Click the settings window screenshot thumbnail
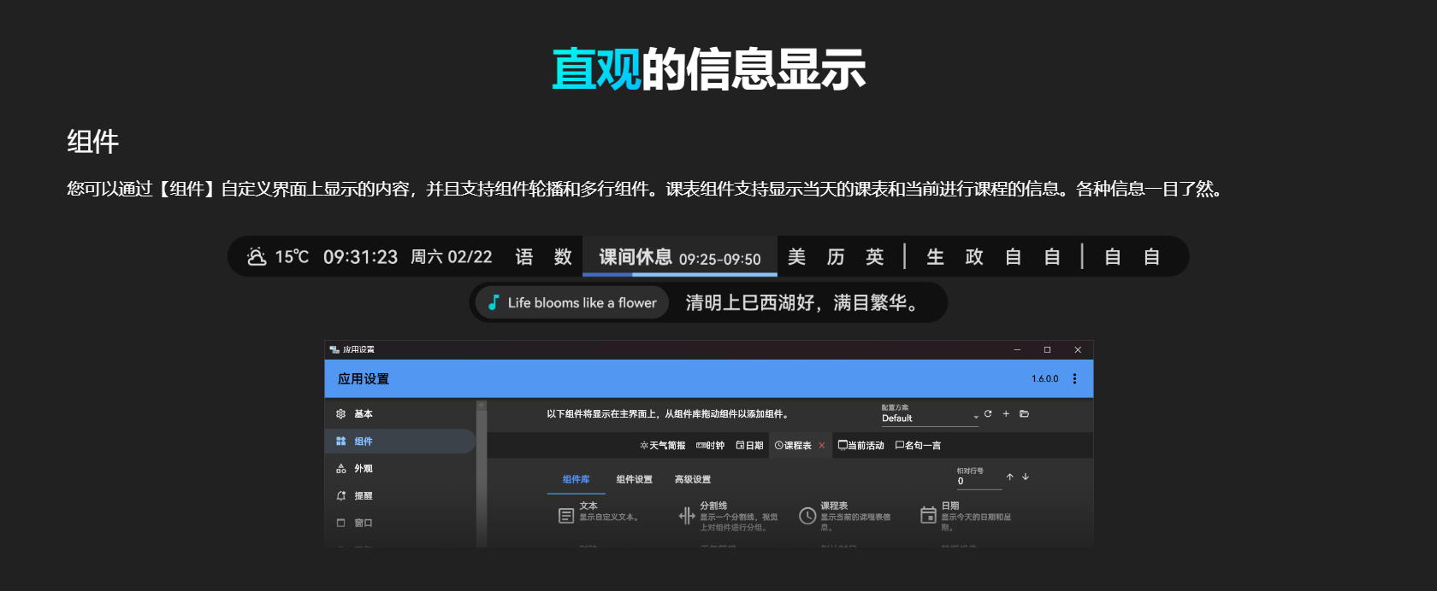The height and width of the screenshot is (591, 1437). point(709,444)
